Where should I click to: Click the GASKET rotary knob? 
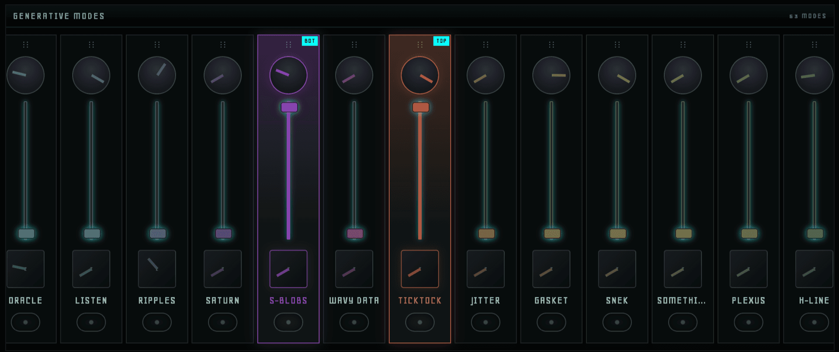pyautogui.click(x=551, y=75)
